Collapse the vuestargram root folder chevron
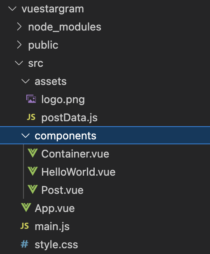The width and height of the screenshot is (210, 254). click(x=12, y=8)
